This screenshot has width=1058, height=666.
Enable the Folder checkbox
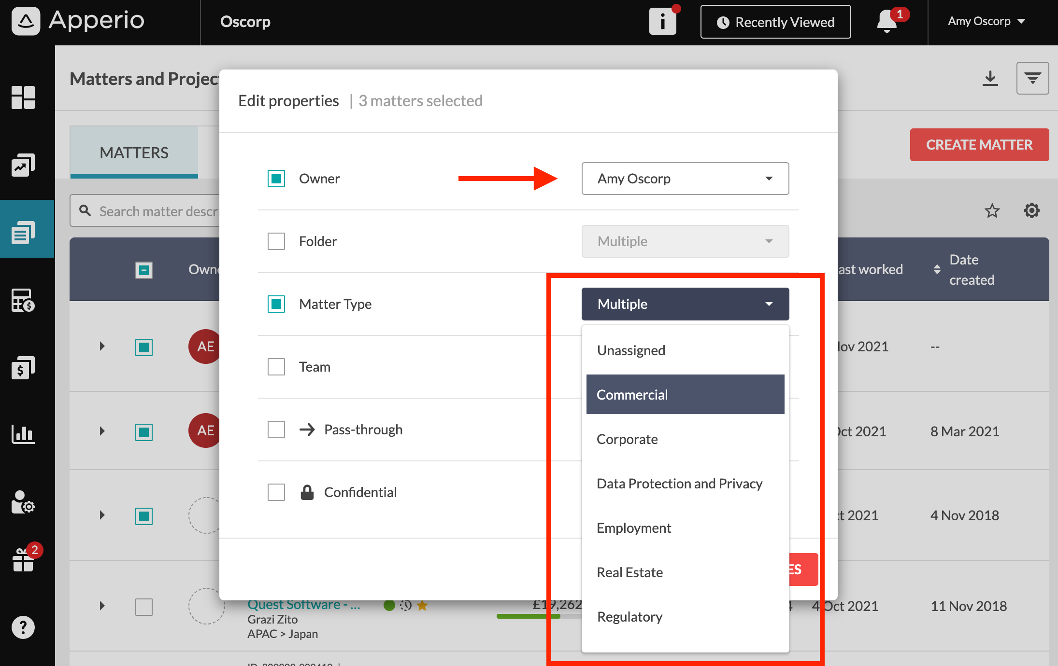click(276, 241)
